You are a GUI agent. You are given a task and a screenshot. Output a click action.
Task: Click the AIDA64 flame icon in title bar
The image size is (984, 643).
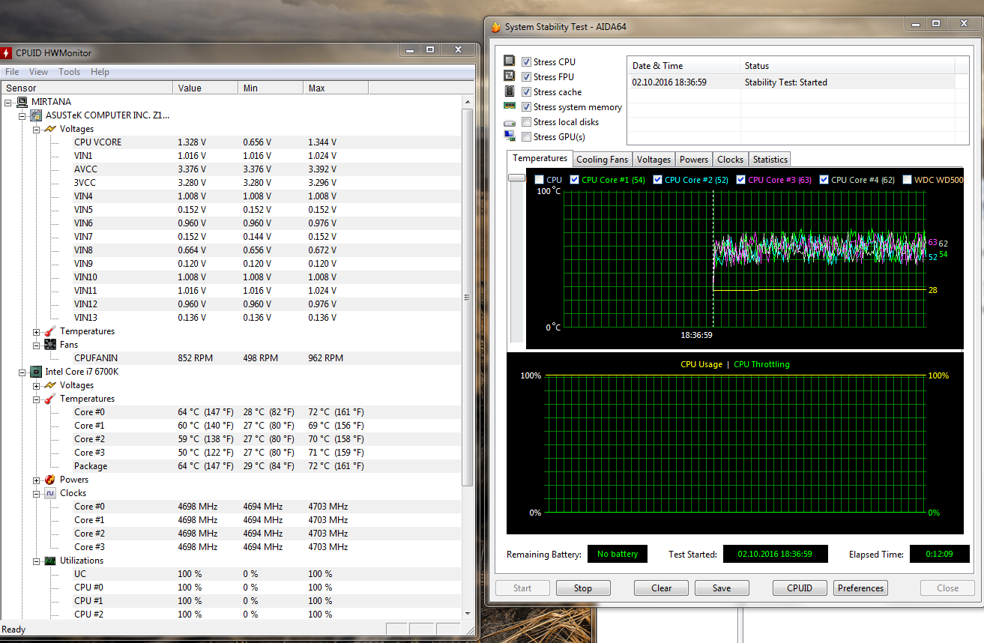point(495,27)
